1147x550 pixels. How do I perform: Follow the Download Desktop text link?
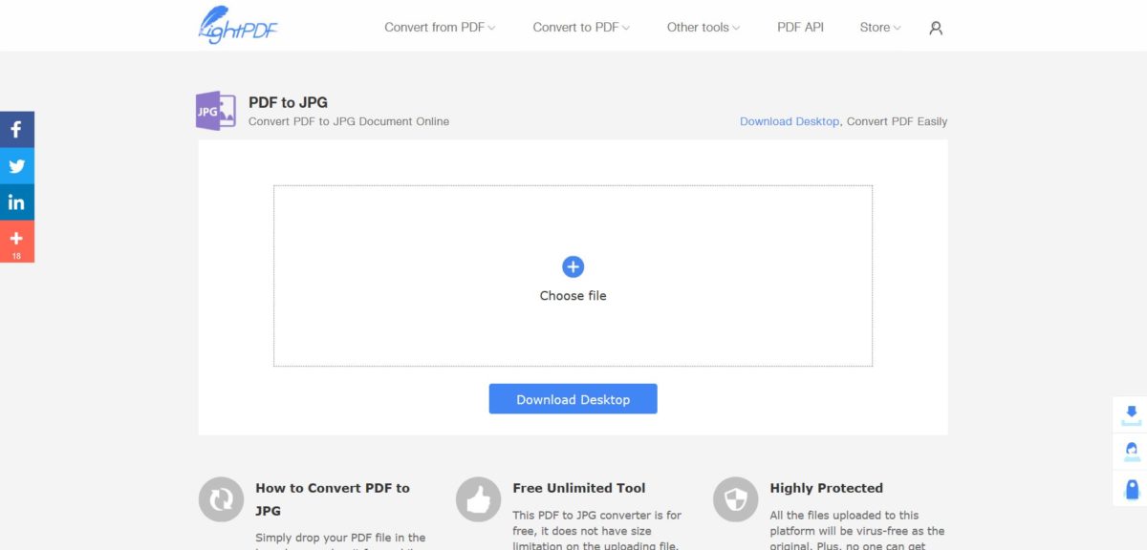click(789, 121)
